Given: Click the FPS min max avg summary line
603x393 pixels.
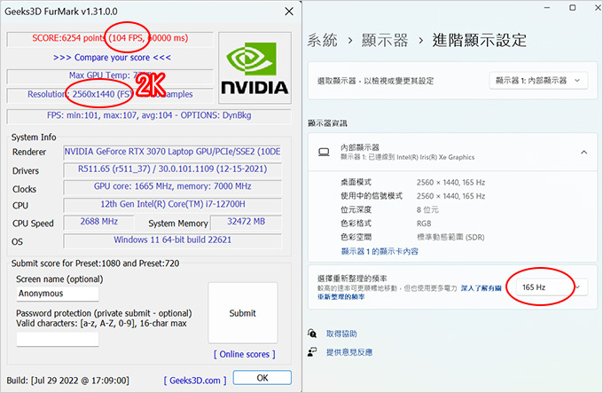Looking at the screenshot, I should point(149,115).
